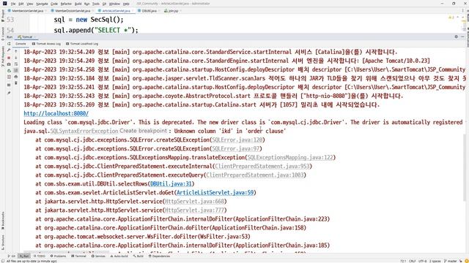Click the stop Tomcat red square icon
The width and height of the screenshot is (469, 263).
click(x=9, y=58)
